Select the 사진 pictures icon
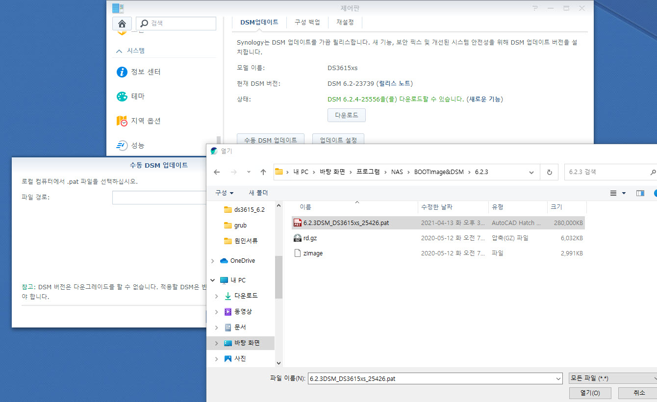The height and width of the screenshot is (402, 657). point(227,359)
